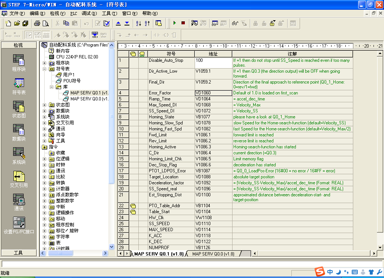Open 状态图 in the left navigation bar

tap(19, 109)
